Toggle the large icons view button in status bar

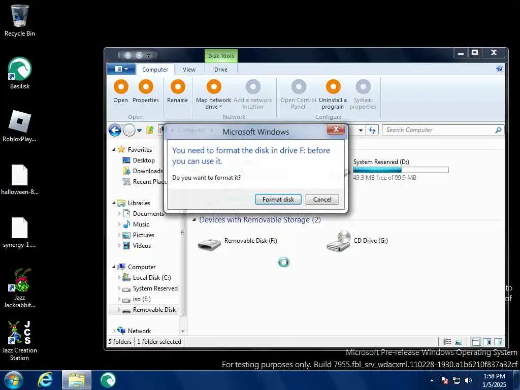click(459, 342)
